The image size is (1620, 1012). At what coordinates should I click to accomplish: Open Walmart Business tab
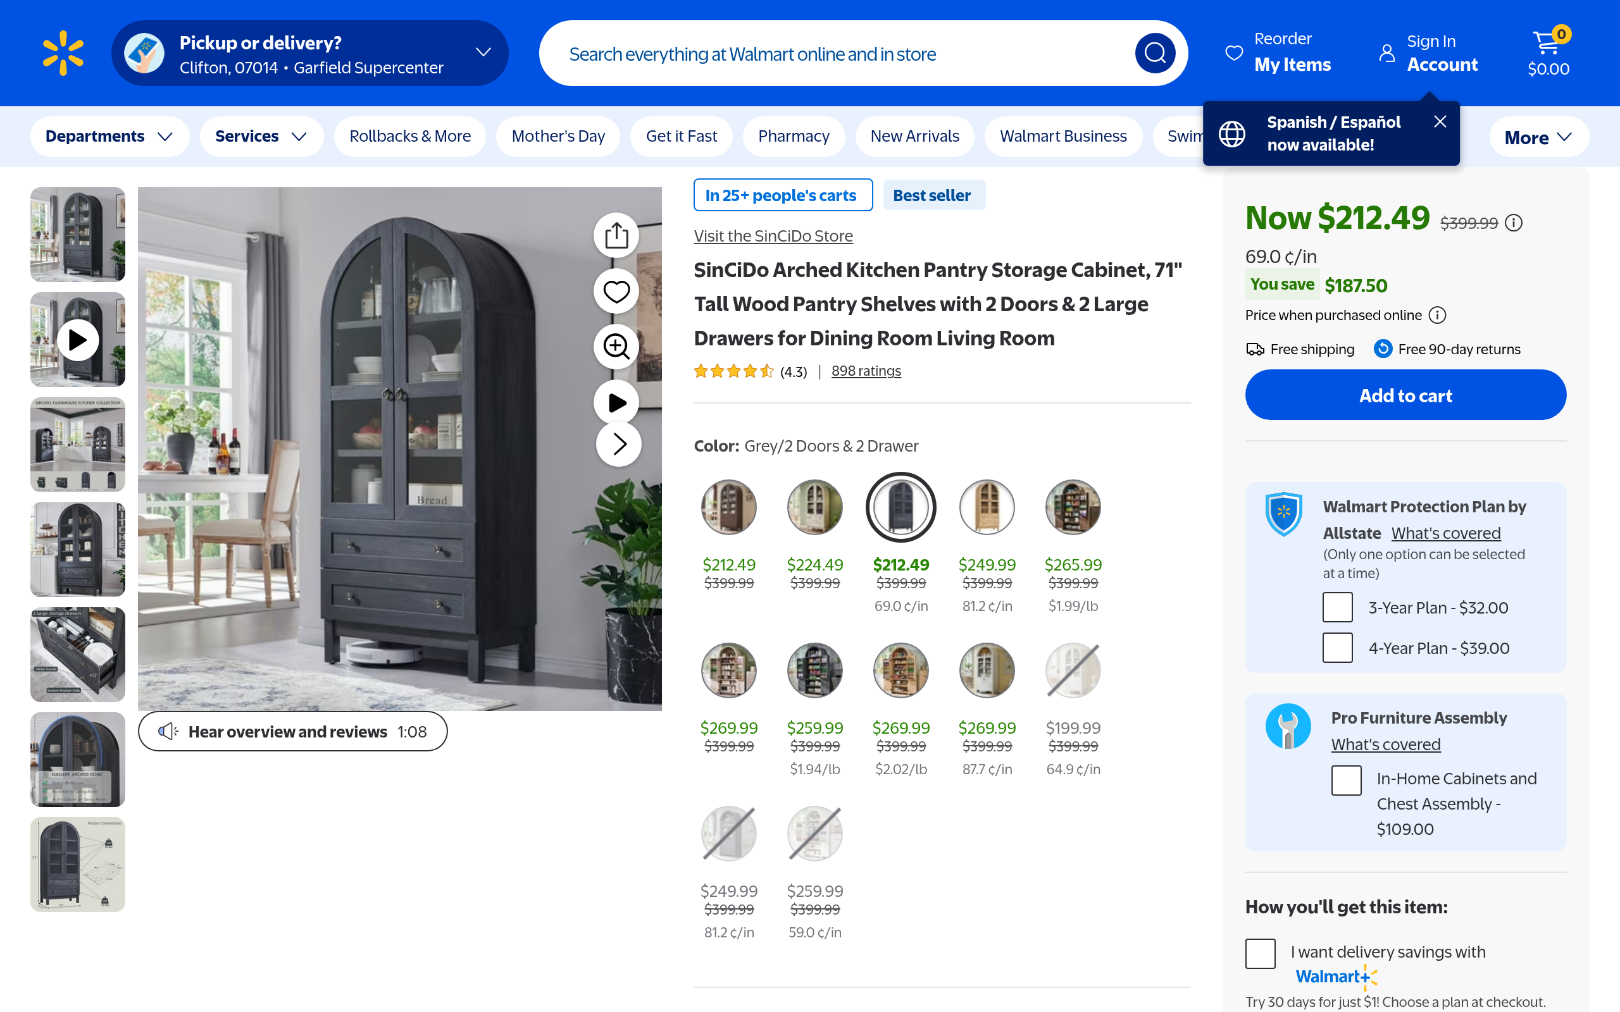[x=1064, y=137]
